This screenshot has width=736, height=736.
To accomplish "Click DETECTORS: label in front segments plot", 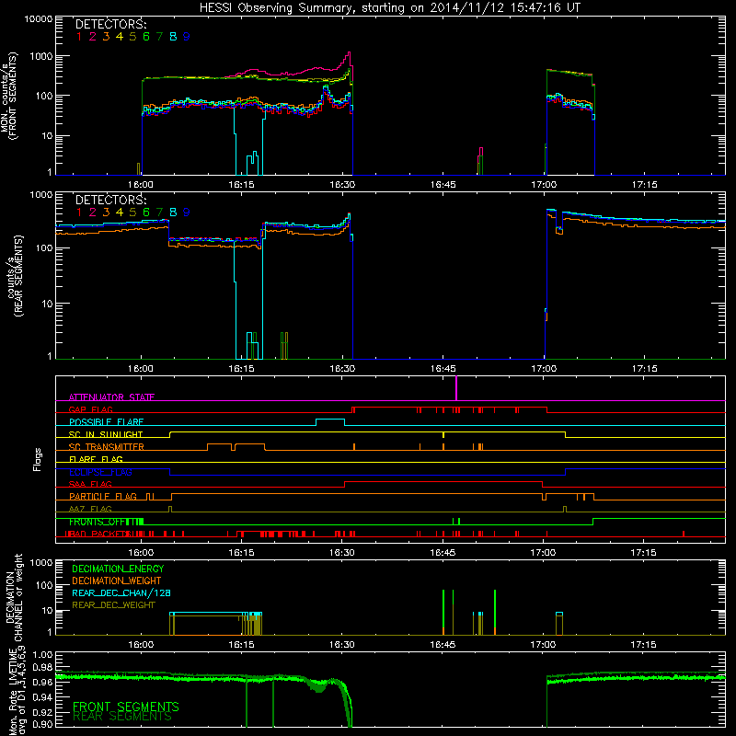I will 110,25.
